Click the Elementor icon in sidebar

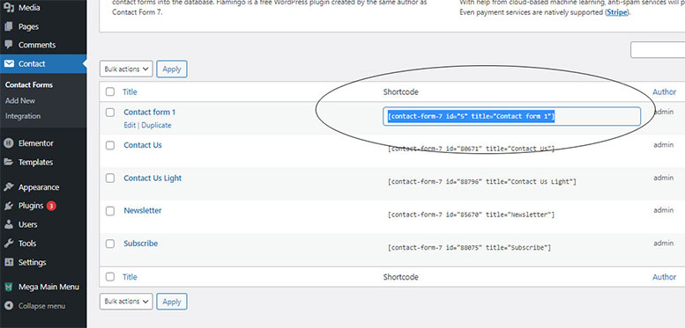(9, 143)
